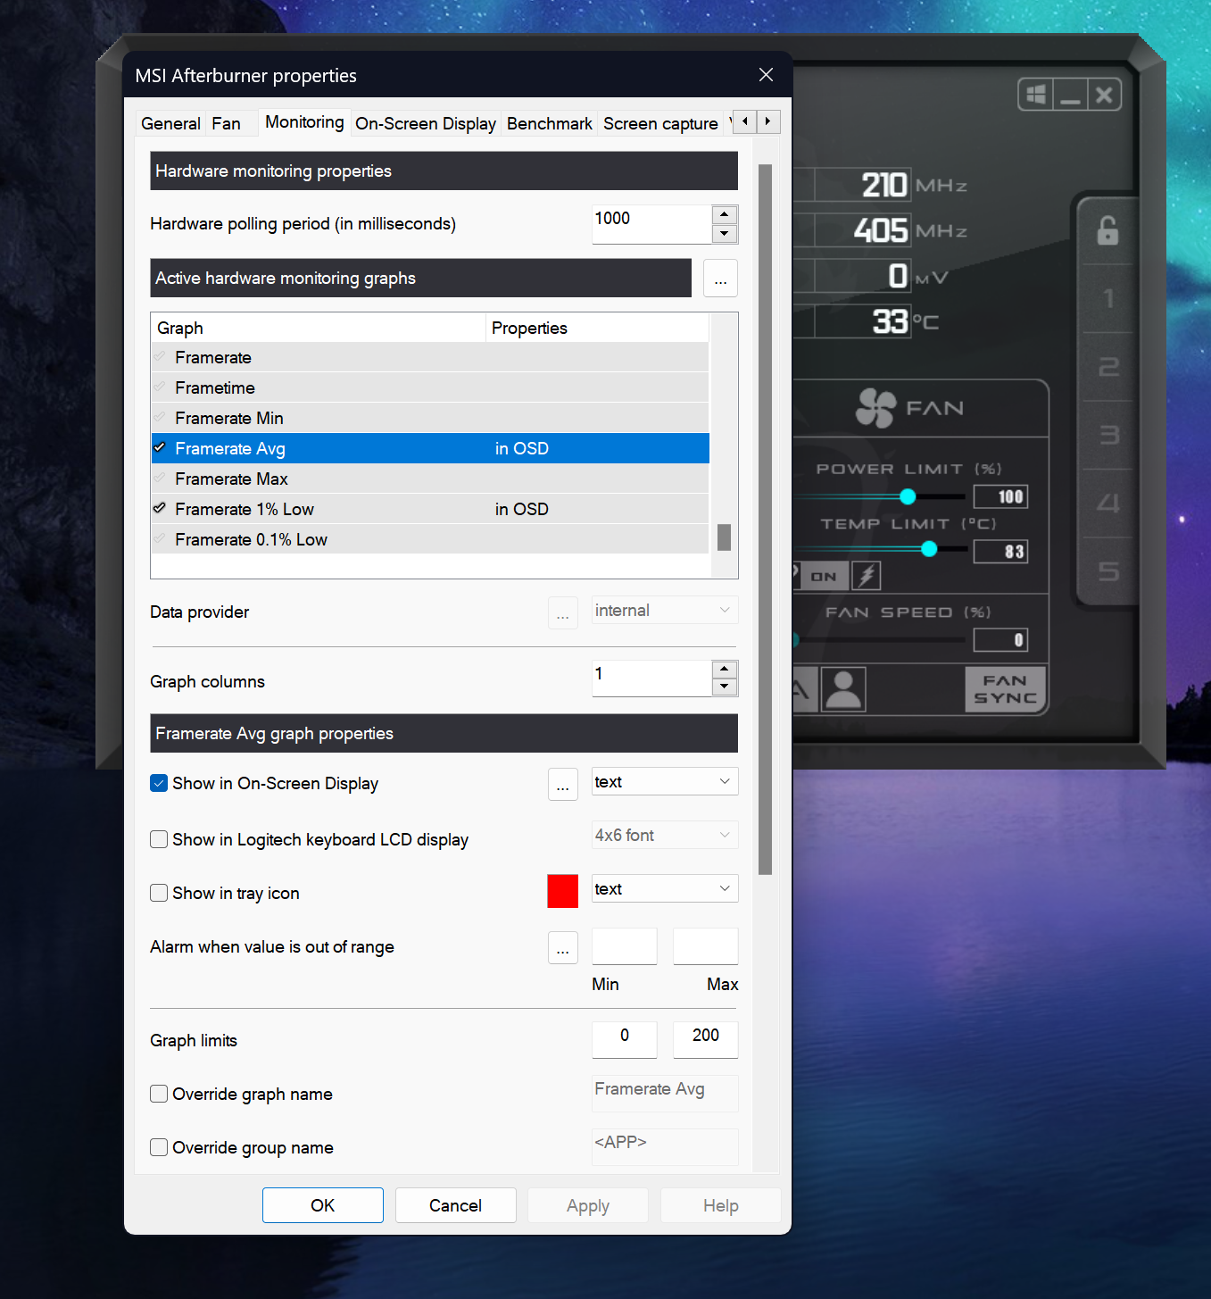
Task: Increase hardware polling period value
Action: [725, 215]
